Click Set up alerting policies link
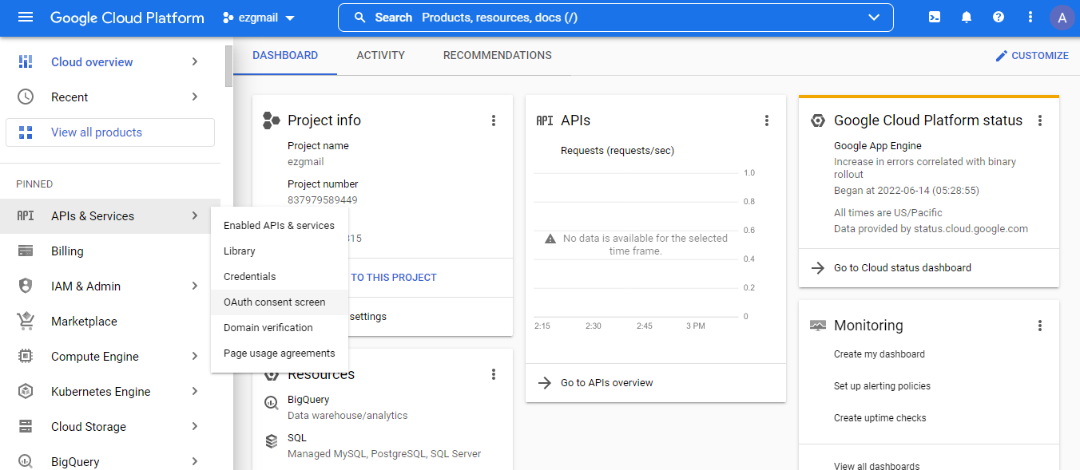1080x470 pixels. (882, 386)
